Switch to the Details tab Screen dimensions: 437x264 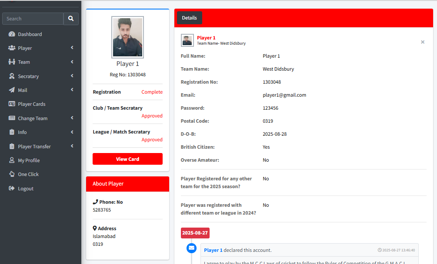pos(189,18)
